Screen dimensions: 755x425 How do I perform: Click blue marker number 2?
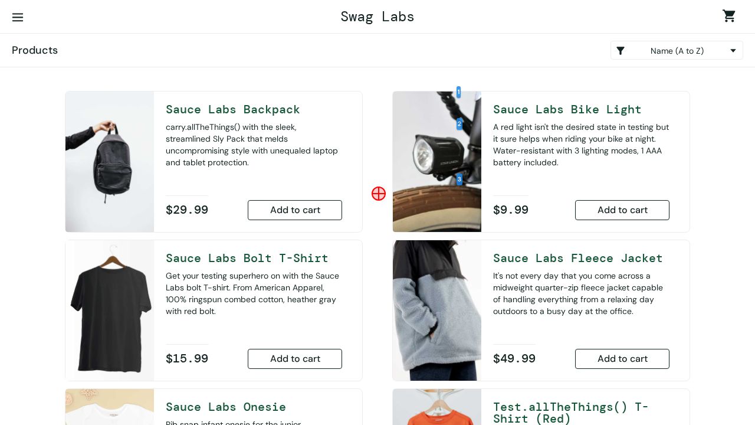(459, 124)
